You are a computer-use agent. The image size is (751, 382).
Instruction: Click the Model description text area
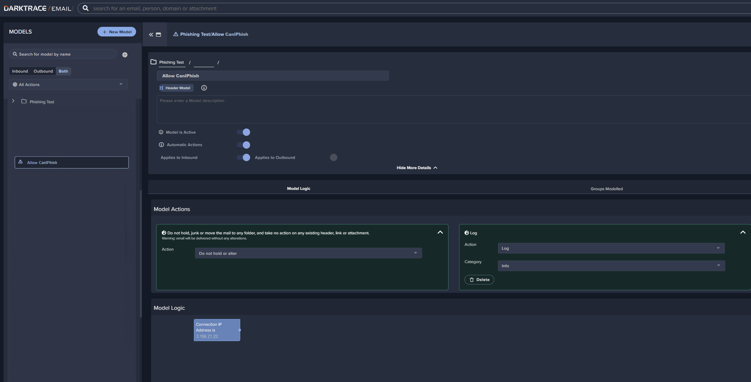[x=447, y=109]
